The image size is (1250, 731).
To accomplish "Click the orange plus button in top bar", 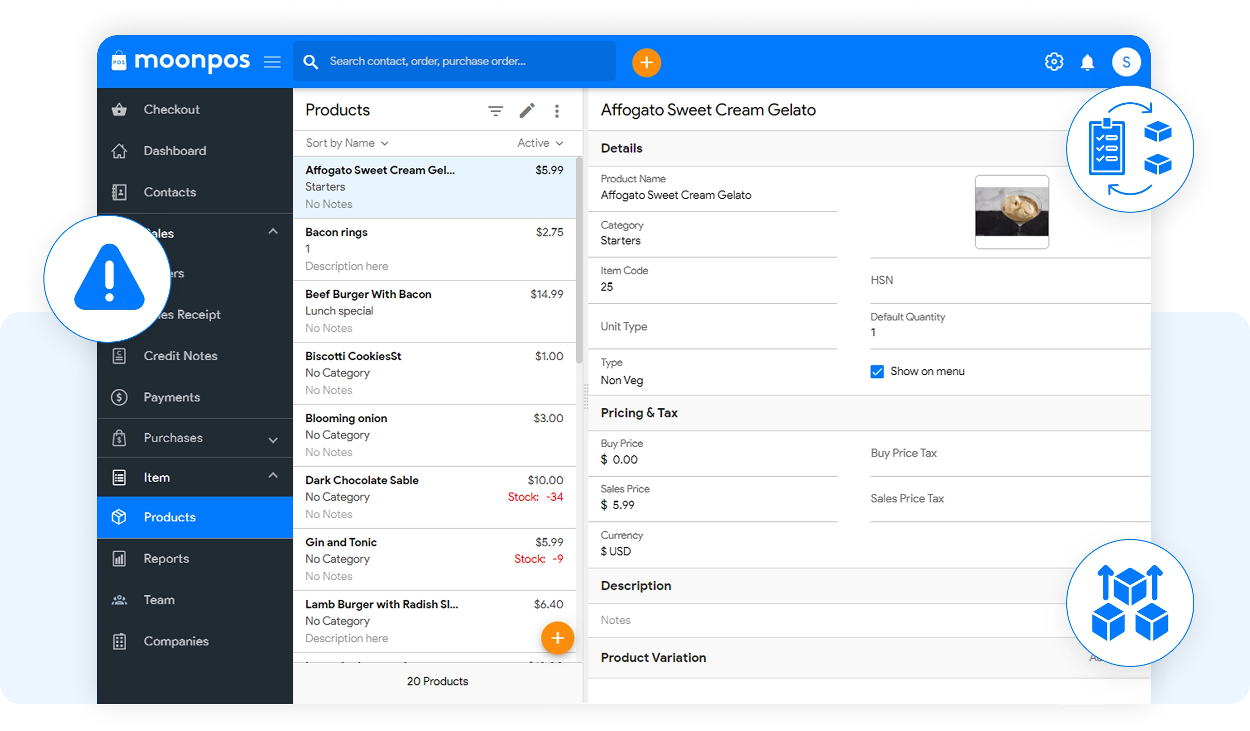I will point(646,62).
